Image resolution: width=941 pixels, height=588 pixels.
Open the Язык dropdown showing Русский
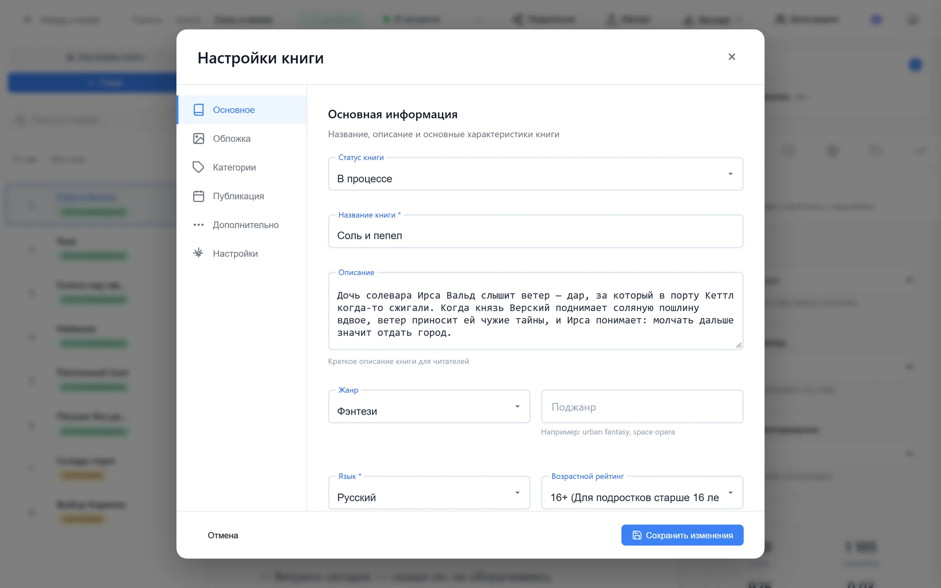[429, 493]
